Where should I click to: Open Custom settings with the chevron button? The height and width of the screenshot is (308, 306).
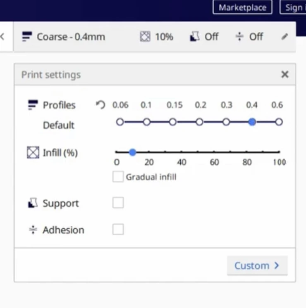point(257,265)
